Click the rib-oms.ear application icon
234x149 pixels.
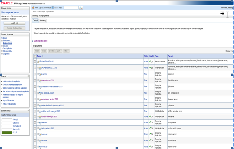40,135
